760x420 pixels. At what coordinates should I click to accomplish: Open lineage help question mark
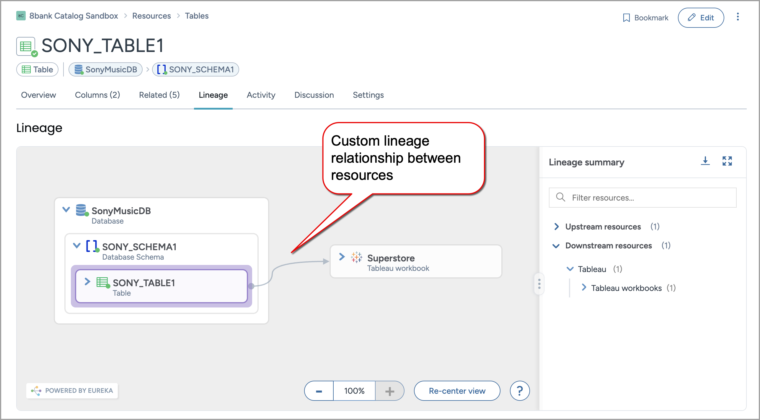[x=520, y=391]
